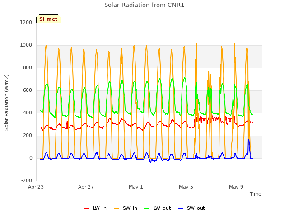The image size is (289, 217).
Task: Toggle the LW_out legend entry
Action: point(158,208)
